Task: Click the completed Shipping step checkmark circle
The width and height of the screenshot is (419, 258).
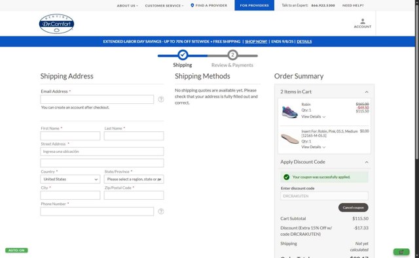Action: (183, 55)
